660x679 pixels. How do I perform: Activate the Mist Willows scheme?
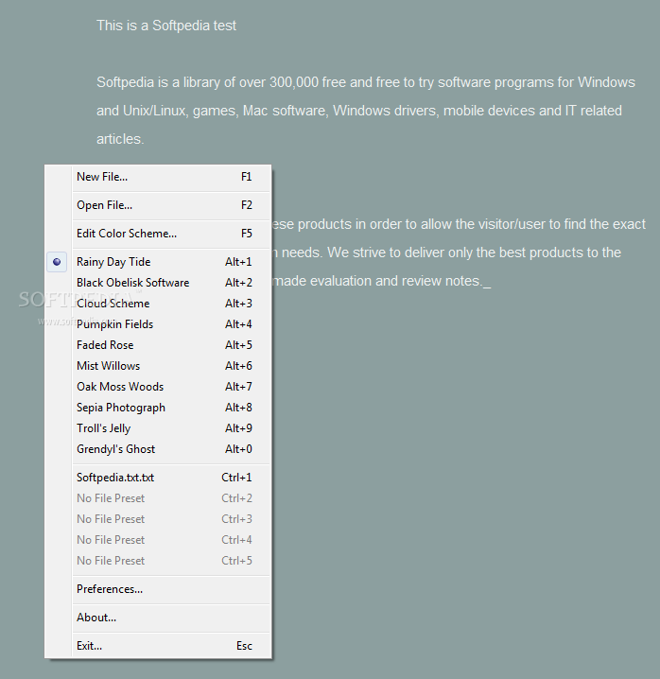159,366
